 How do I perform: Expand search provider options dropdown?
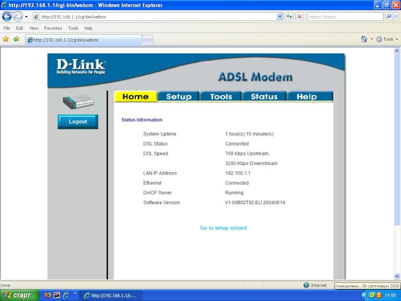coord(395,17)
